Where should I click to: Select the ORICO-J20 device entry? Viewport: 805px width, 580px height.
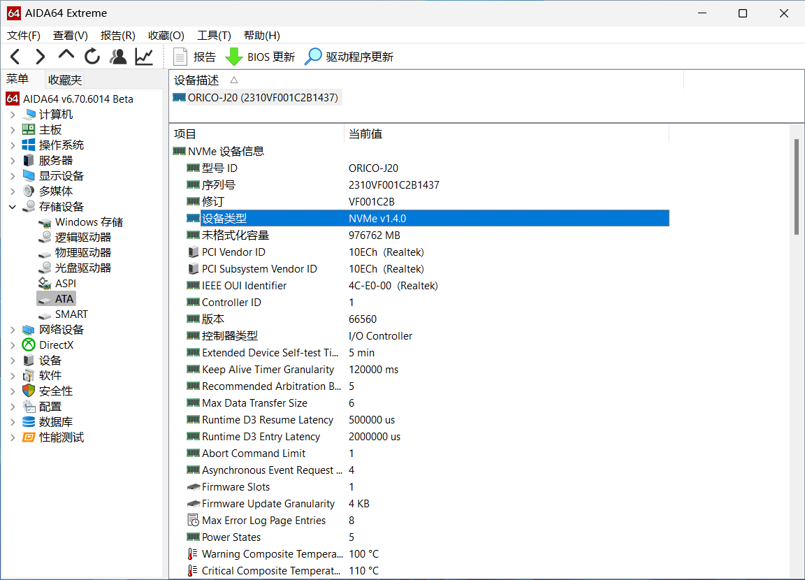pyautogui.click(x=256, y=98)
